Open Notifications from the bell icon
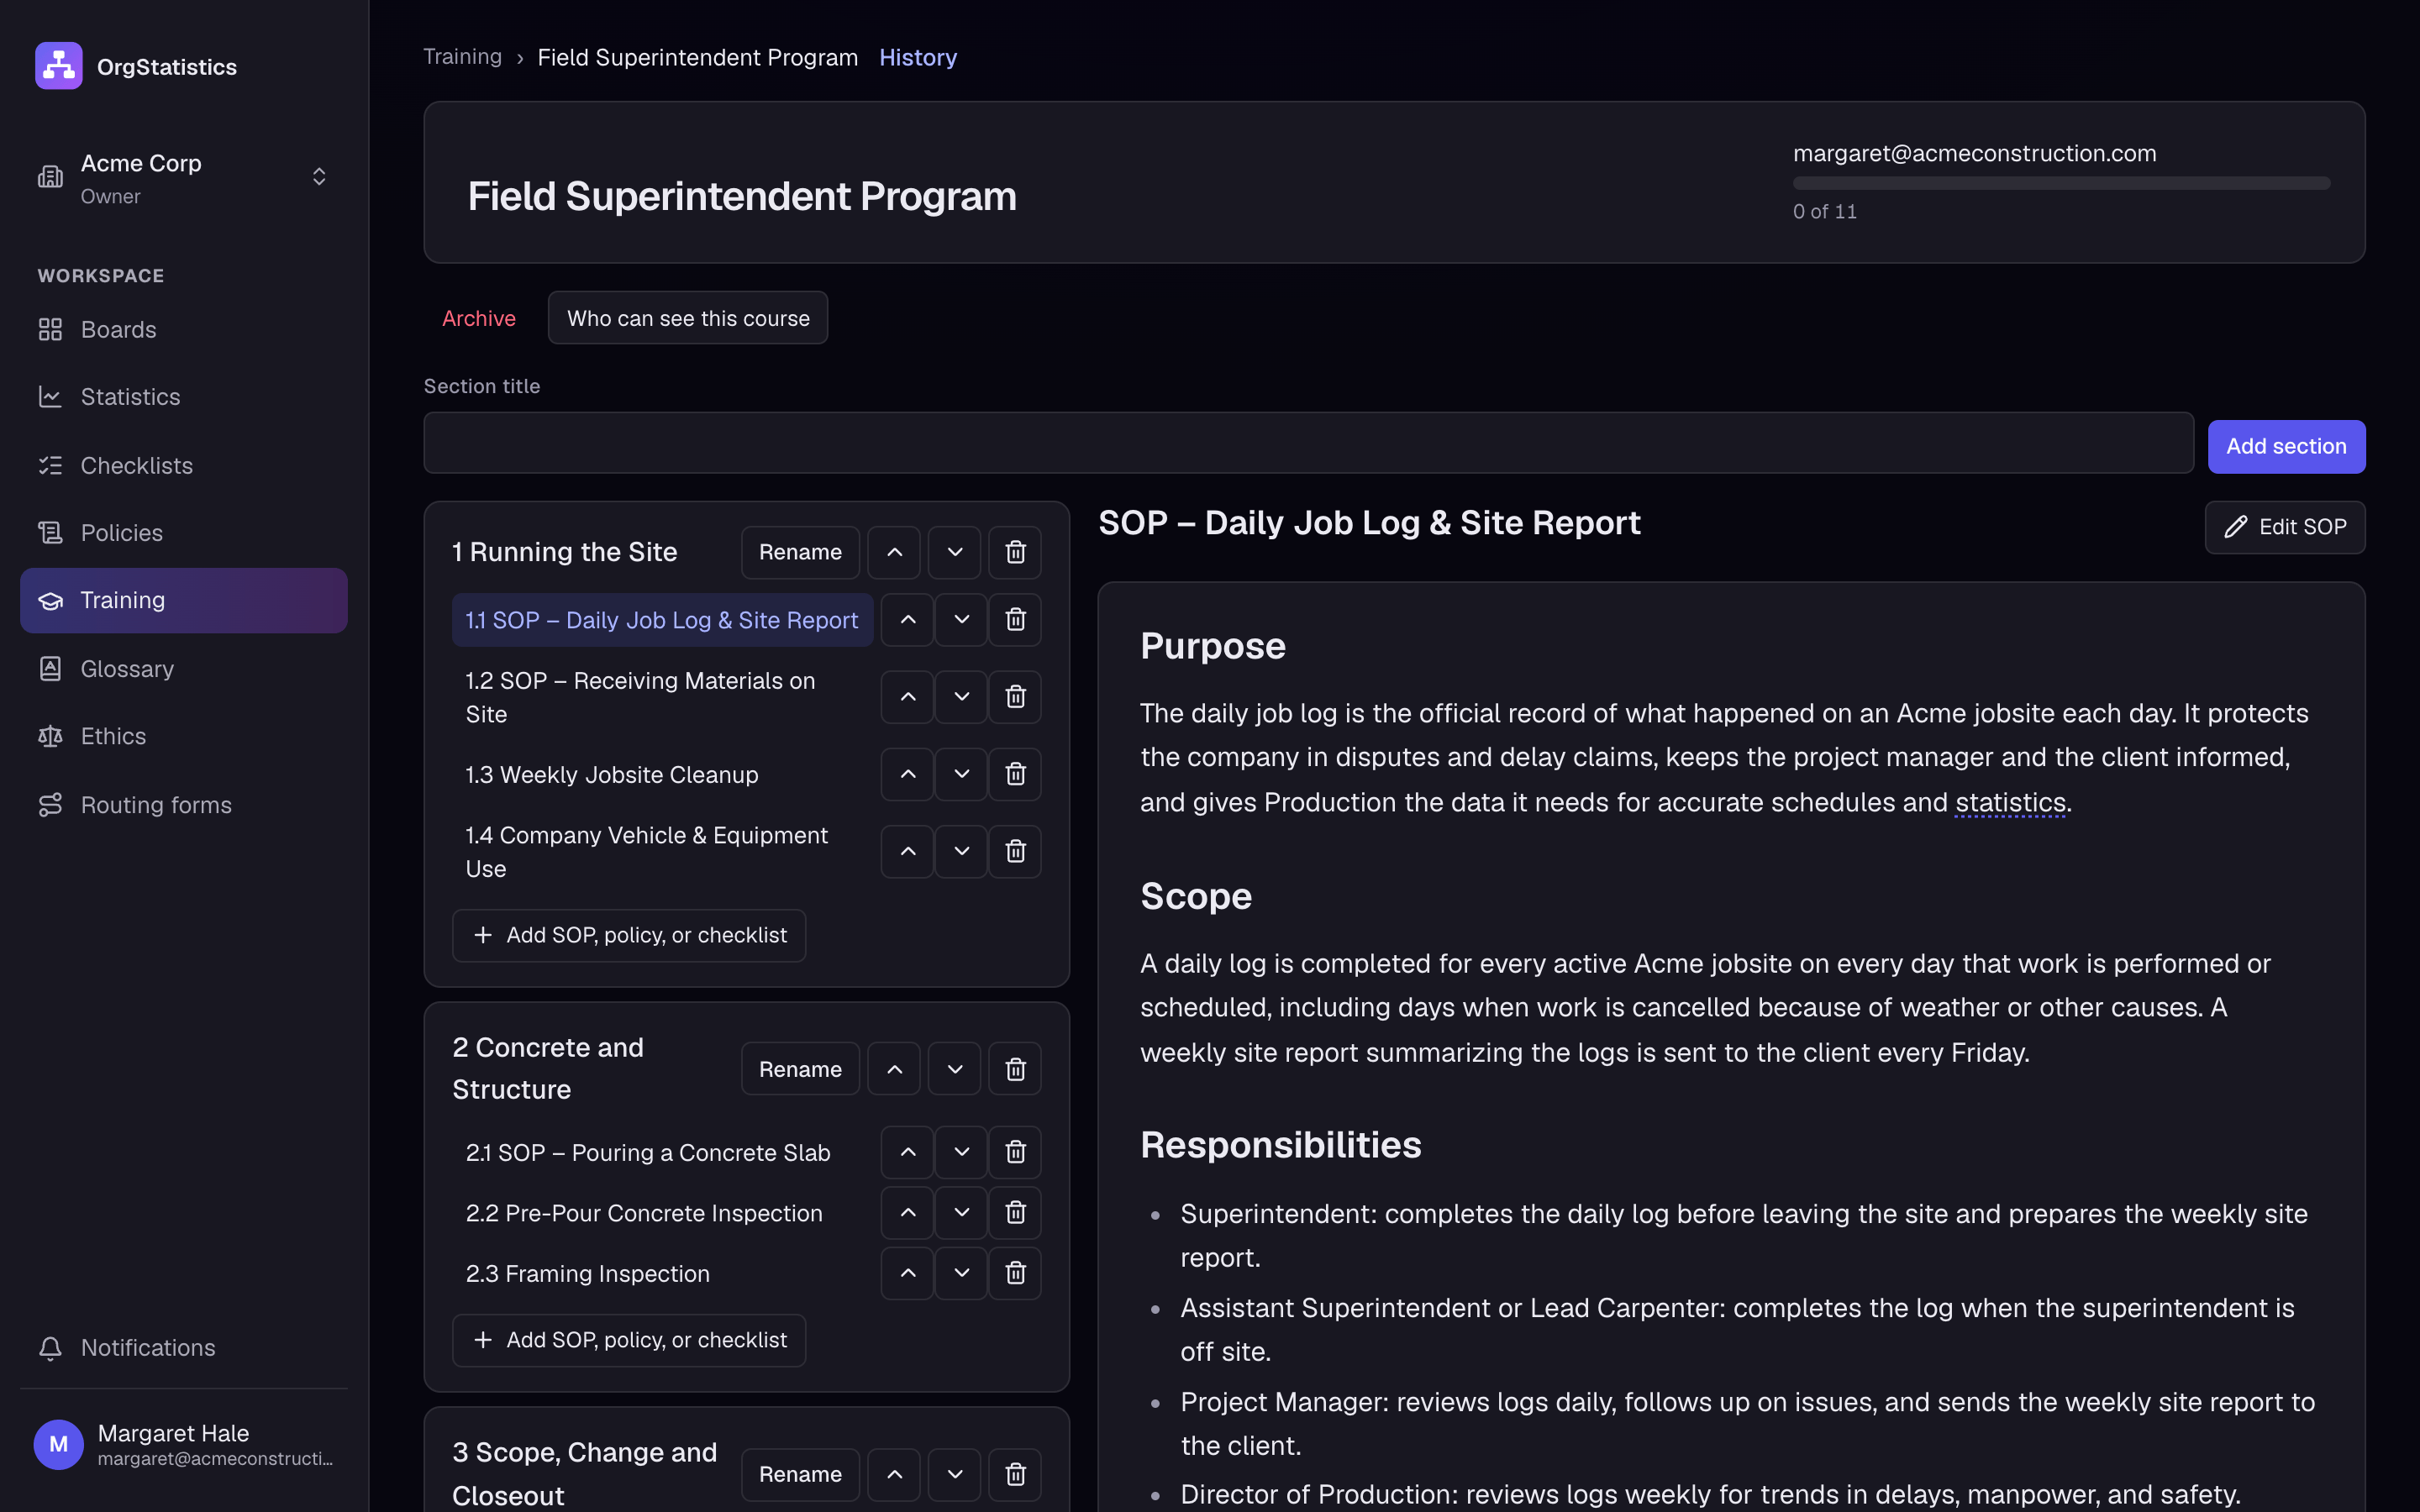This screenshot has width=2420, height=1512. pos(50,1348)
